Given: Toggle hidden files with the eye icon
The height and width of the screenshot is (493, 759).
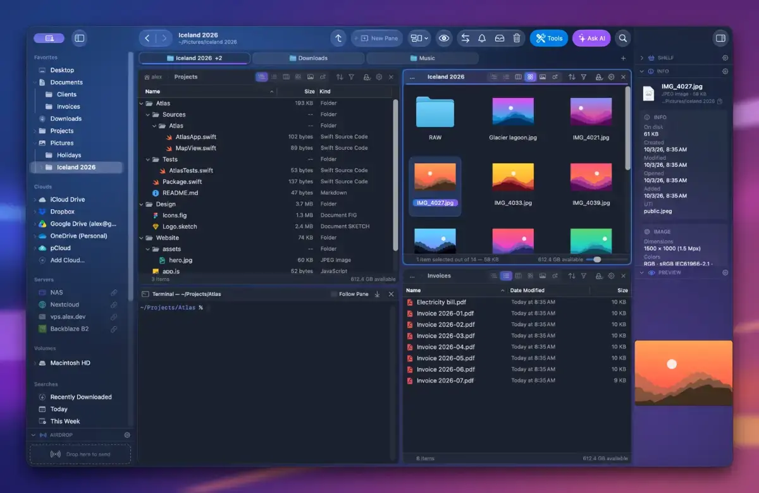Looking at the screenshot, I should [444, 38].
